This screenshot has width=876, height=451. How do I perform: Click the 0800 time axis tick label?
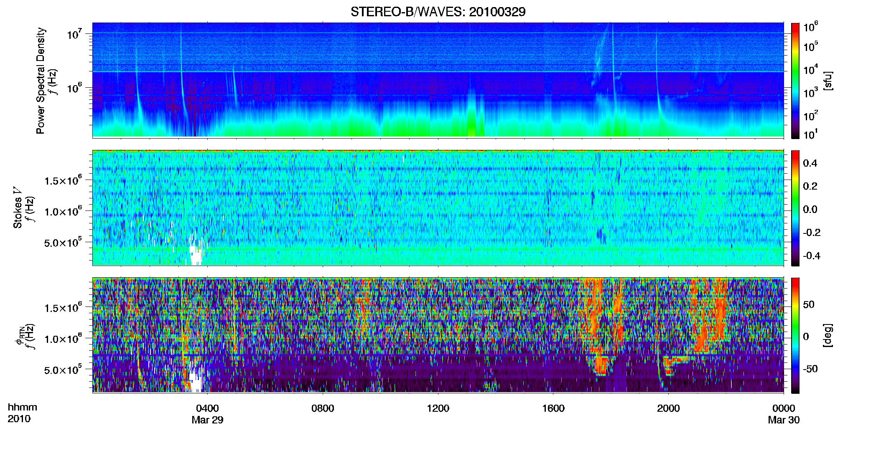[323, 408]
